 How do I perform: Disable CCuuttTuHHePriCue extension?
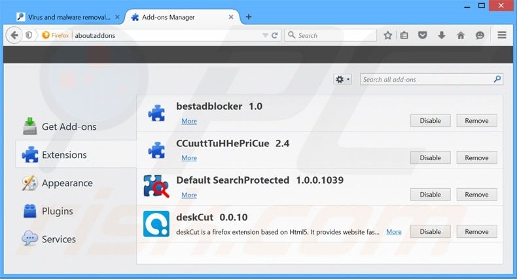coord(430,158)
